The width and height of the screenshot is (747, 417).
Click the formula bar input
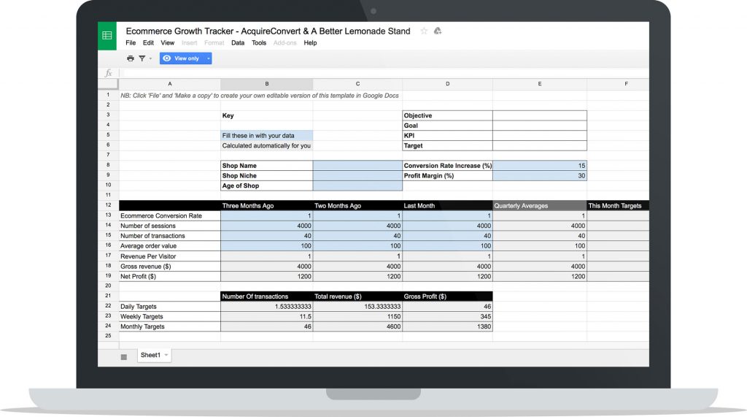pos(384,73)
